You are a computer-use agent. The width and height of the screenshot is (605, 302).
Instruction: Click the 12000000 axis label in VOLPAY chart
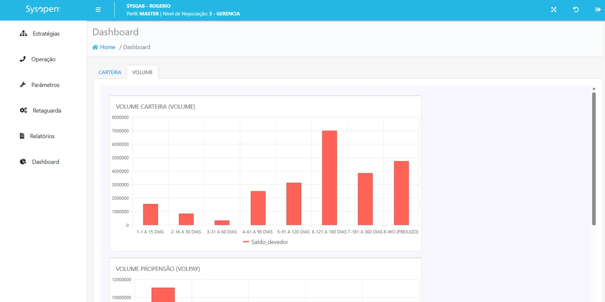pos(121,280)
